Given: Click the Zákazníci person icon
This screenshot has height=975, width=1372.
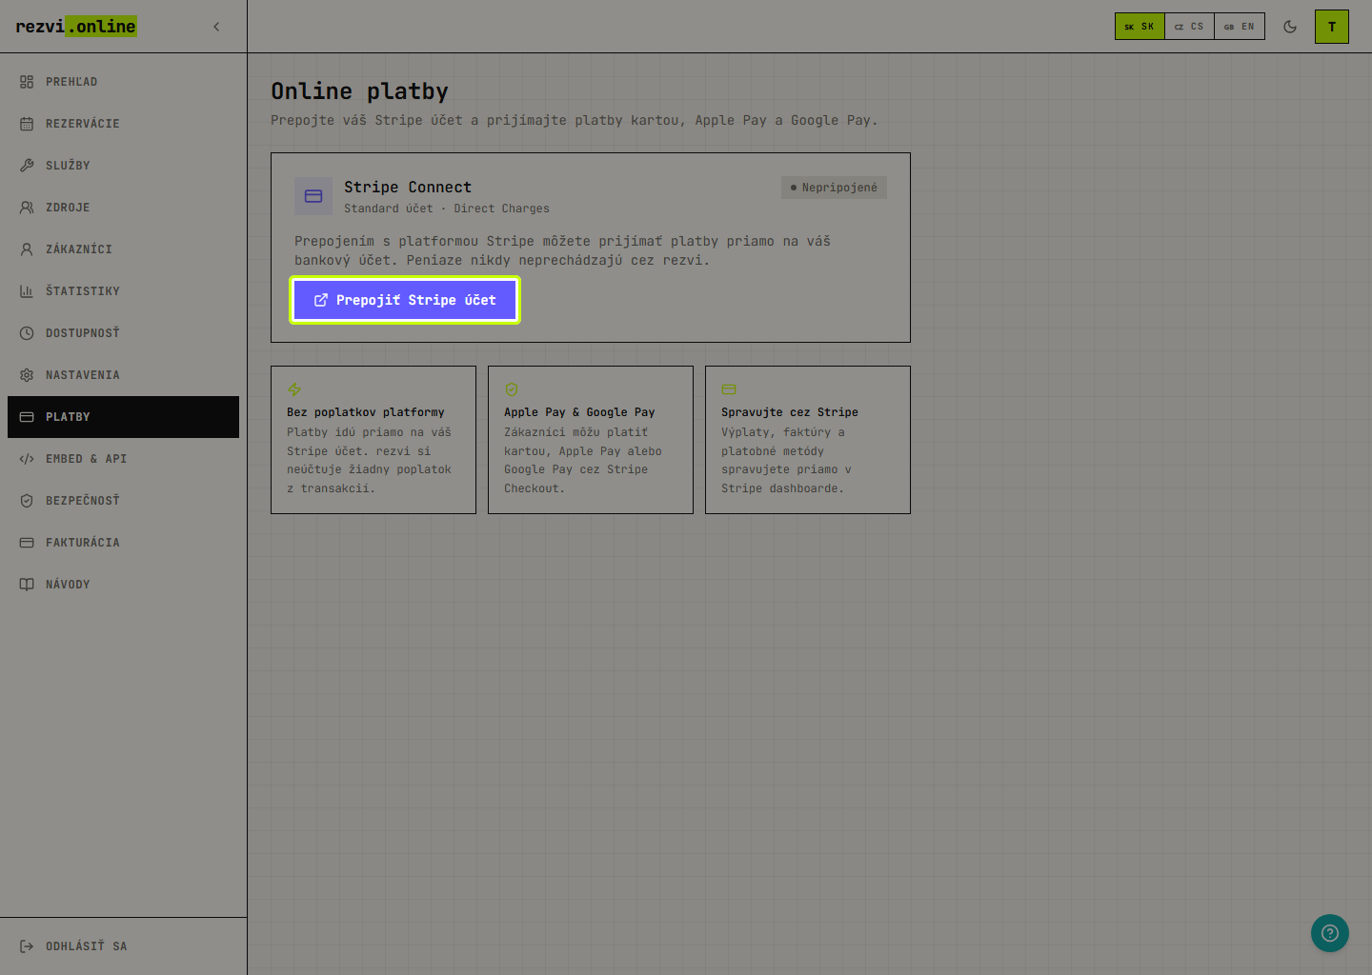Looking at the screenshot, I should coord(27,249).
